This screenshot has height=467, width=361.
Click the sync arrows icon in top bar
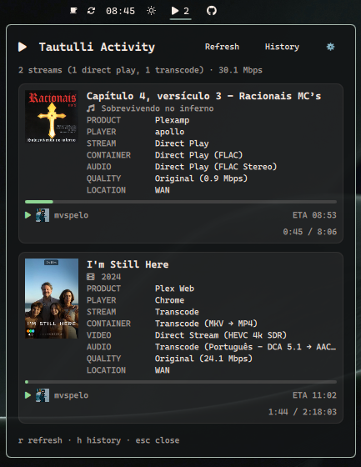tap(91, 11)
